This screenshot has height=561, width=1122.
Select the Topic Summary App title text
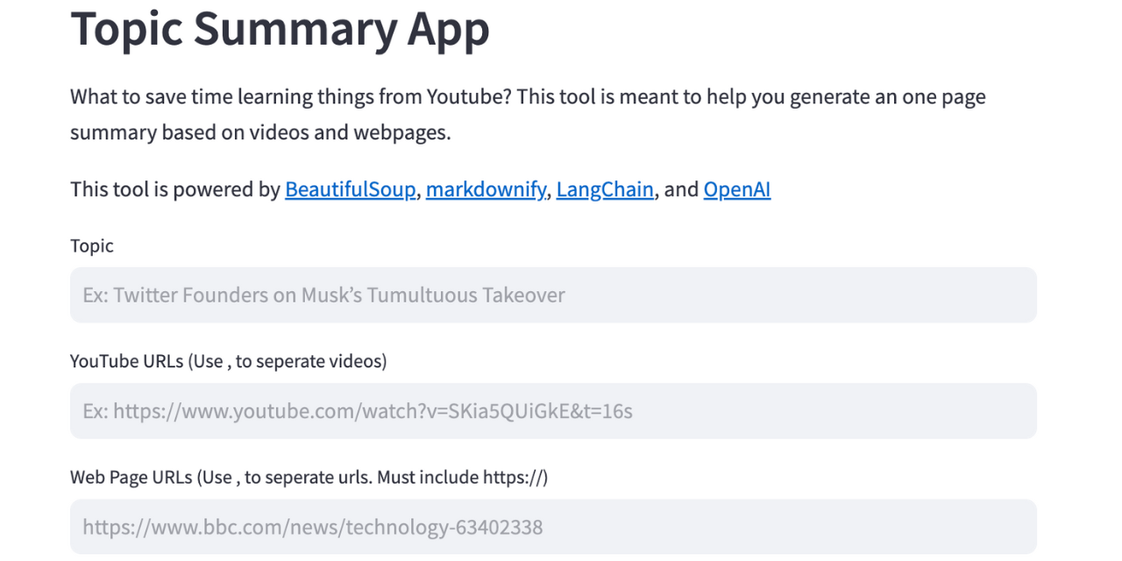(280, 29)
